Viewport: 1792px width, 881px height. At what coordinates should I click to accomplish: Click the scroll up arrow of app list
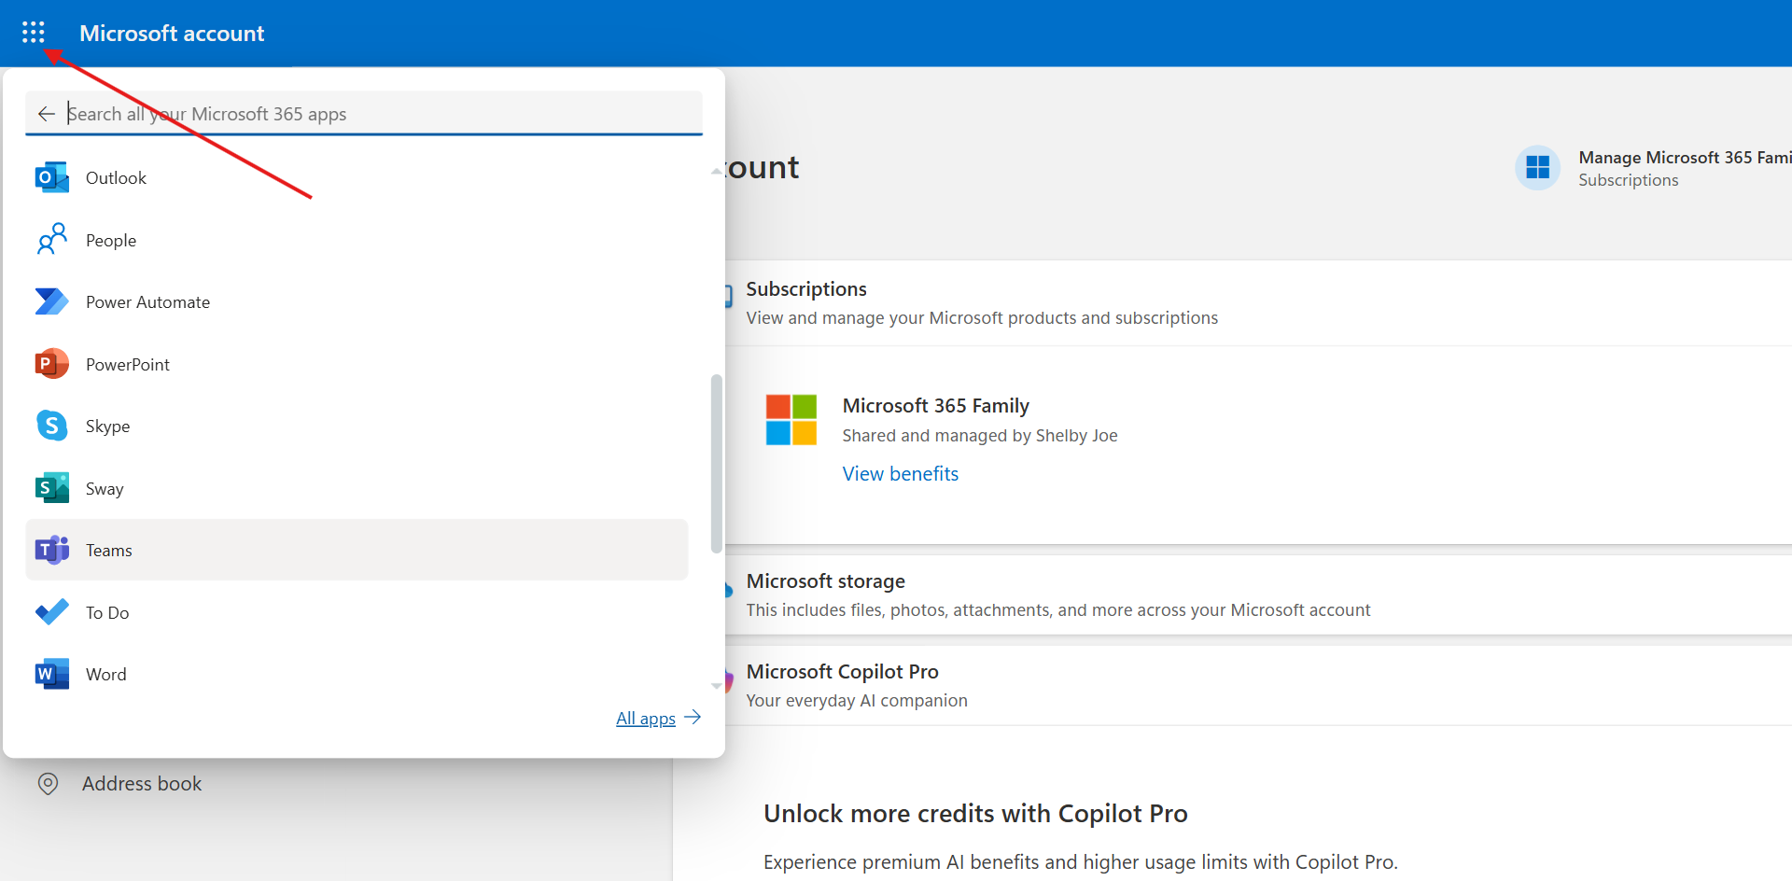717,171
